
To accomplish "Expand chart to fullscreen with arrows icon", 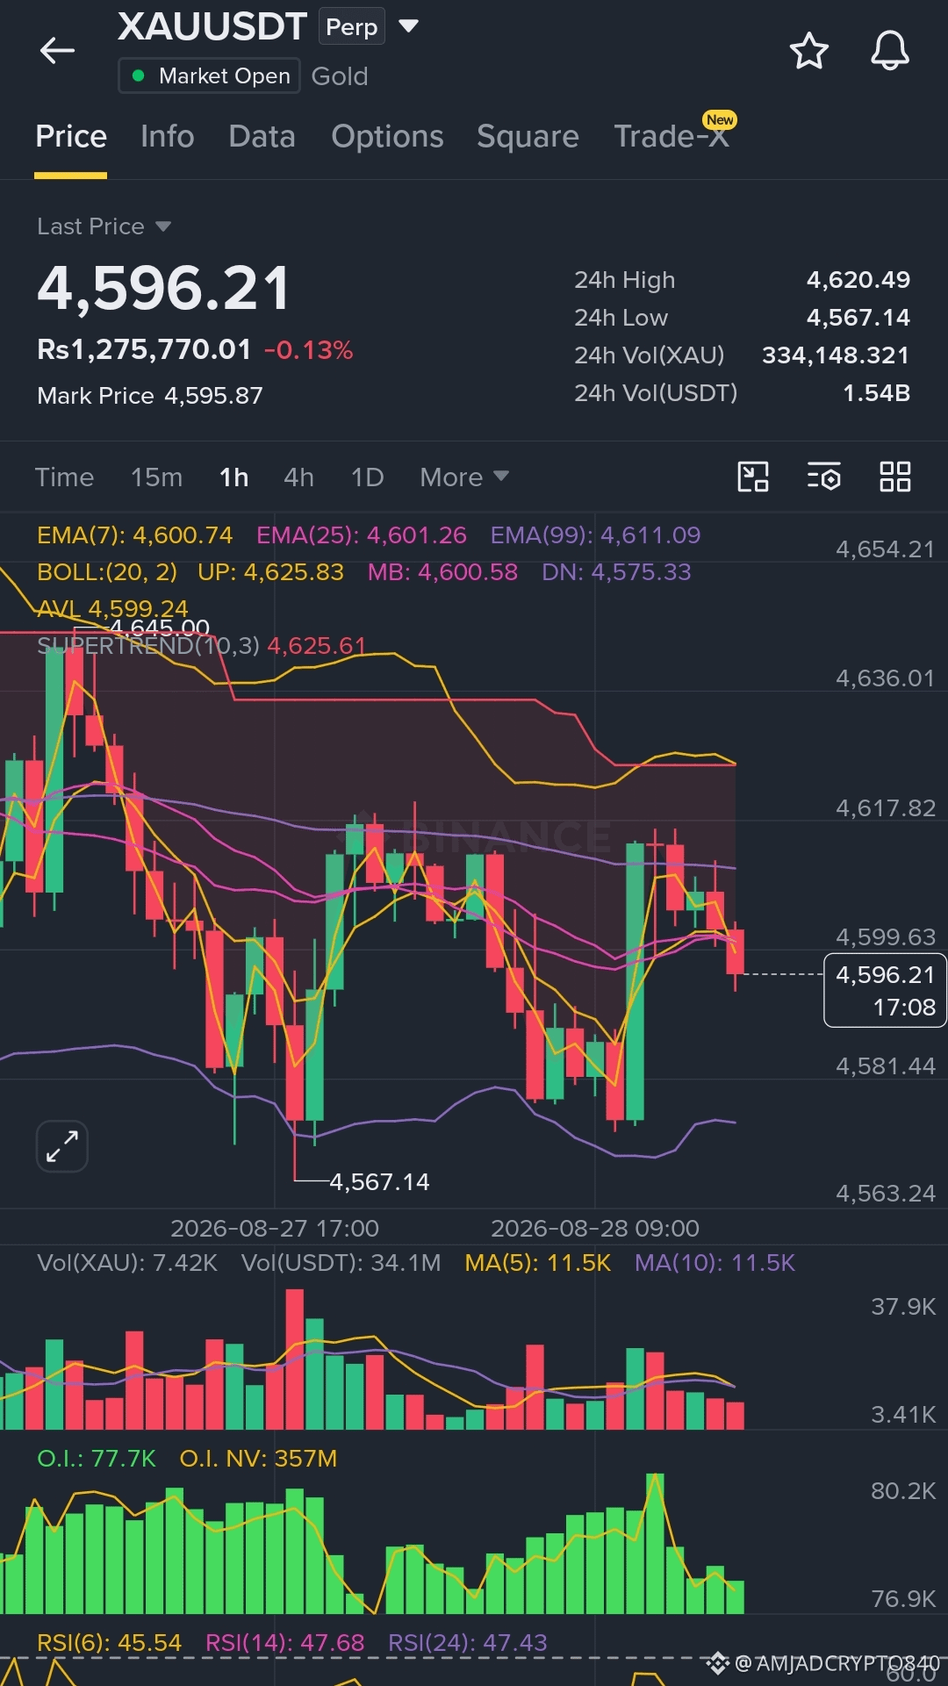I will (x=62, y=1146).
